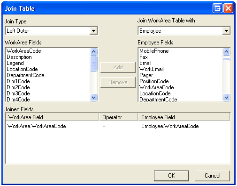
Task: Click the Cancel button
Action: [212, 176]
